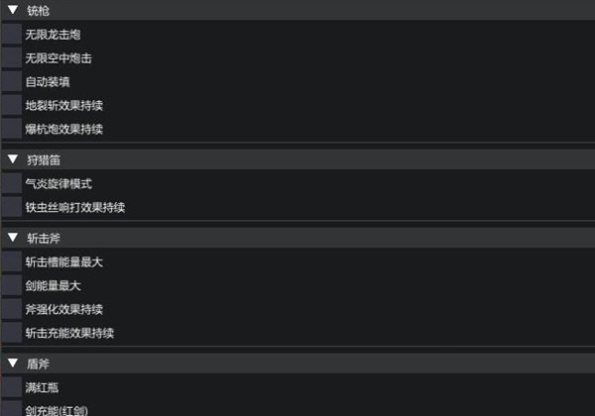Collapse the 斩击斧 section arrow

(13, 238)
